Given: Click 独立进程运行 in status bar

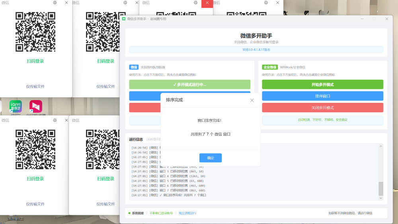Looking at the screenshot, I should coord(187,213).
